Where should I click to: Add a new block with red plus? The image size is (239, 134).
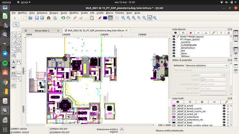191,33
